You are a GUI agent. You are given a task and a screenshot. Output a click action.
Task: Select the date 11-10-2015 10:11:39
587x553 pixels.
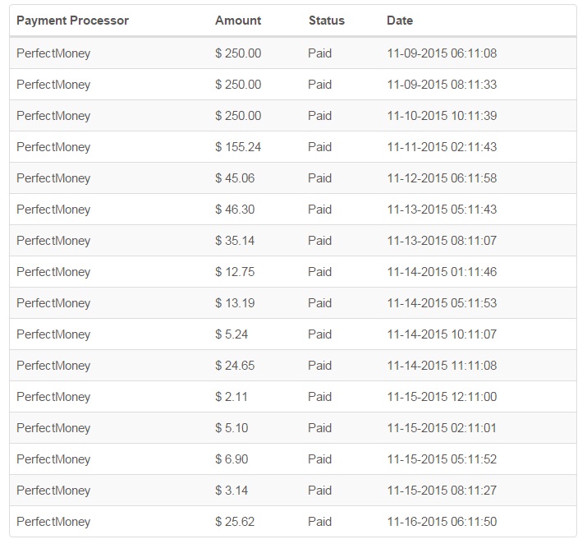coord(442,116)
